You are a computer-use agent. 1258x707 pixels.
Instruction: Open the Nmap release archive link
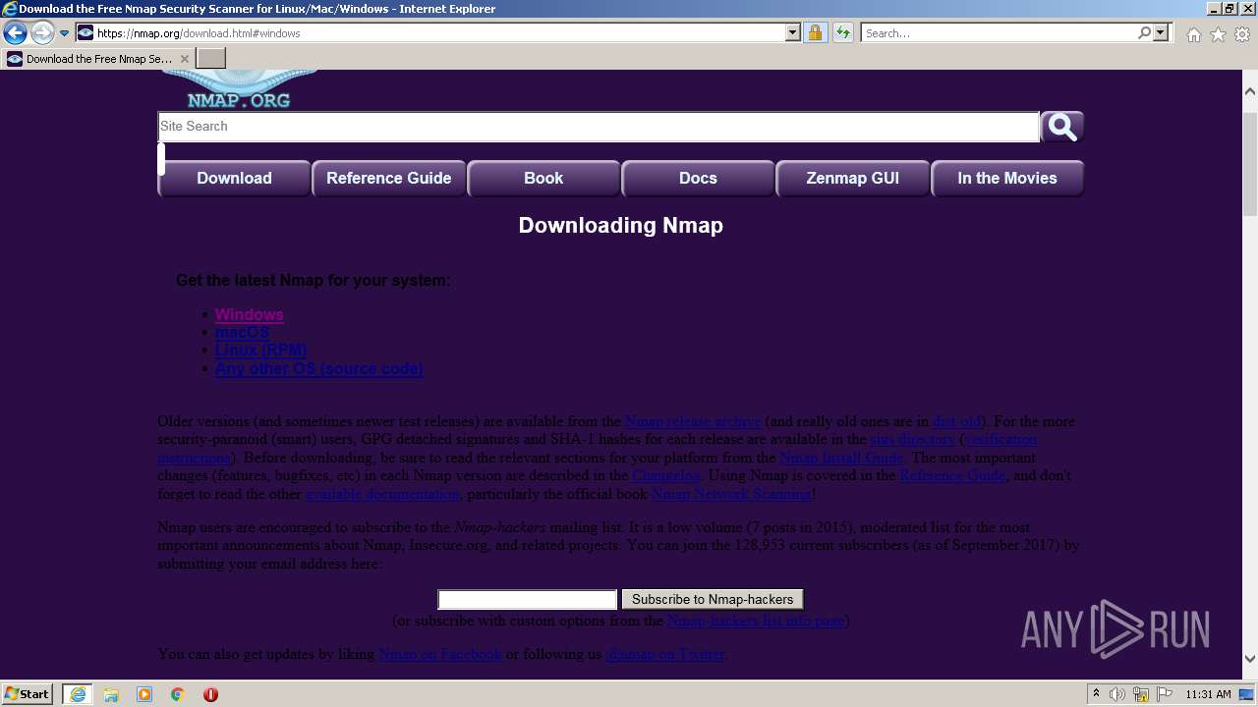click(693, 421)
